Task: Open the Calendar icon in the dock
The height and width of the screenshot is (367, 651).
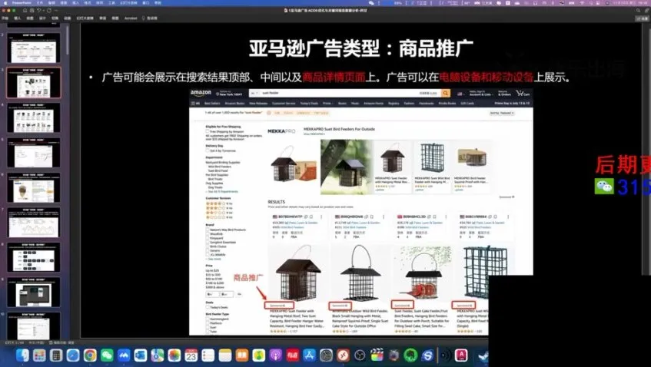Action: 191,355
